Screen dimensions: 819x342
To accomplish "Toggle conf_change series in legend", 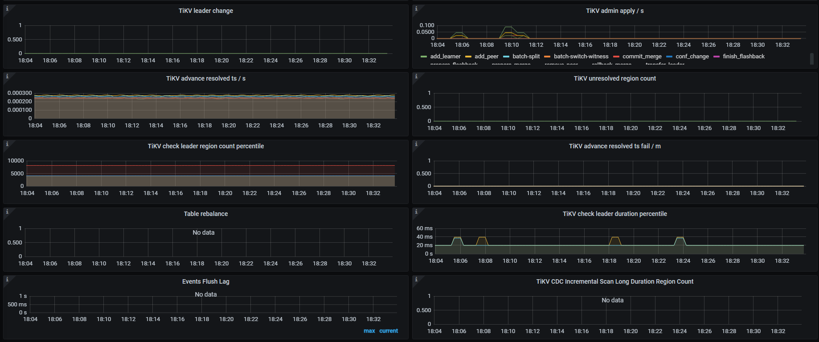I will tap(692, 57).
